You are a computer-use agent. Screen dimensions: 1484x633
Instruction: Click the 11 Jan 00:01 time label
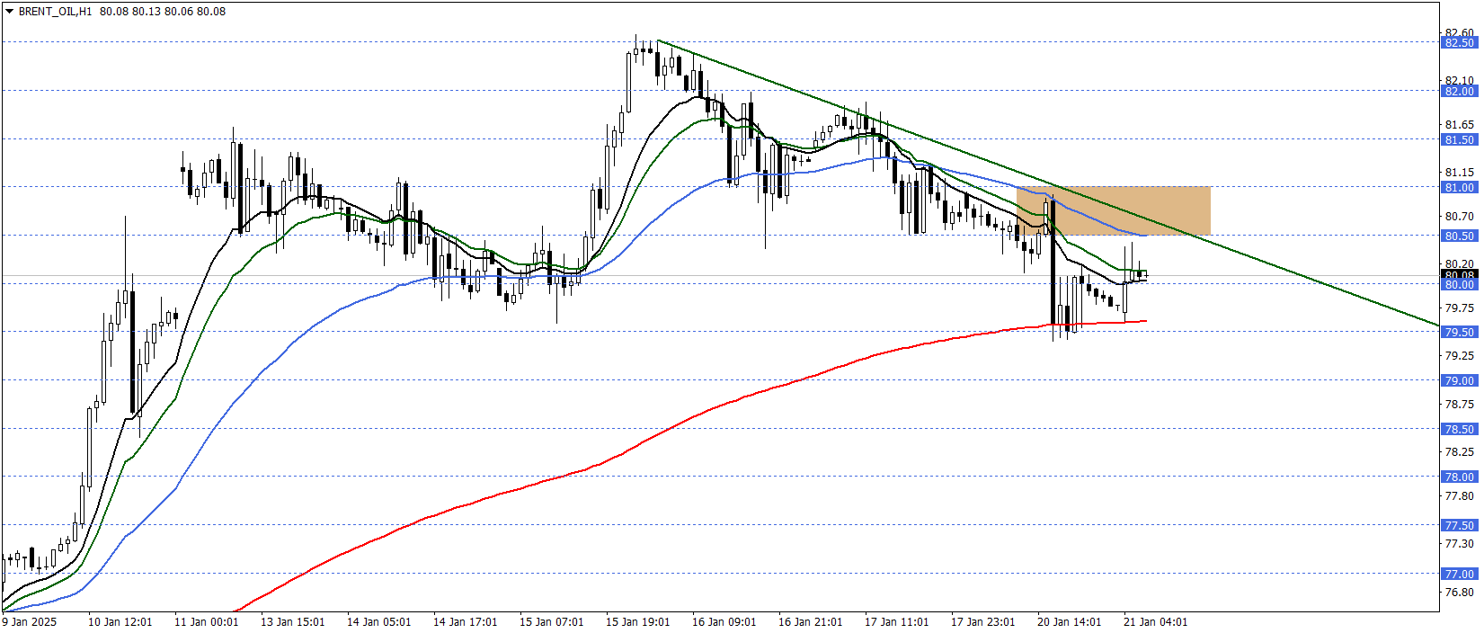tap(206, 621)
